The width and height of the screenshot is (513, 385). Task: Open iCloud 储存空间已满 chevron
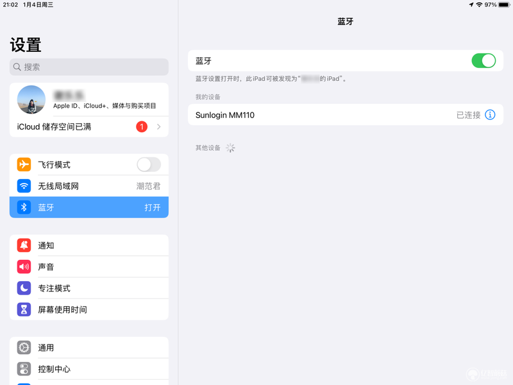tap(158, 126)
